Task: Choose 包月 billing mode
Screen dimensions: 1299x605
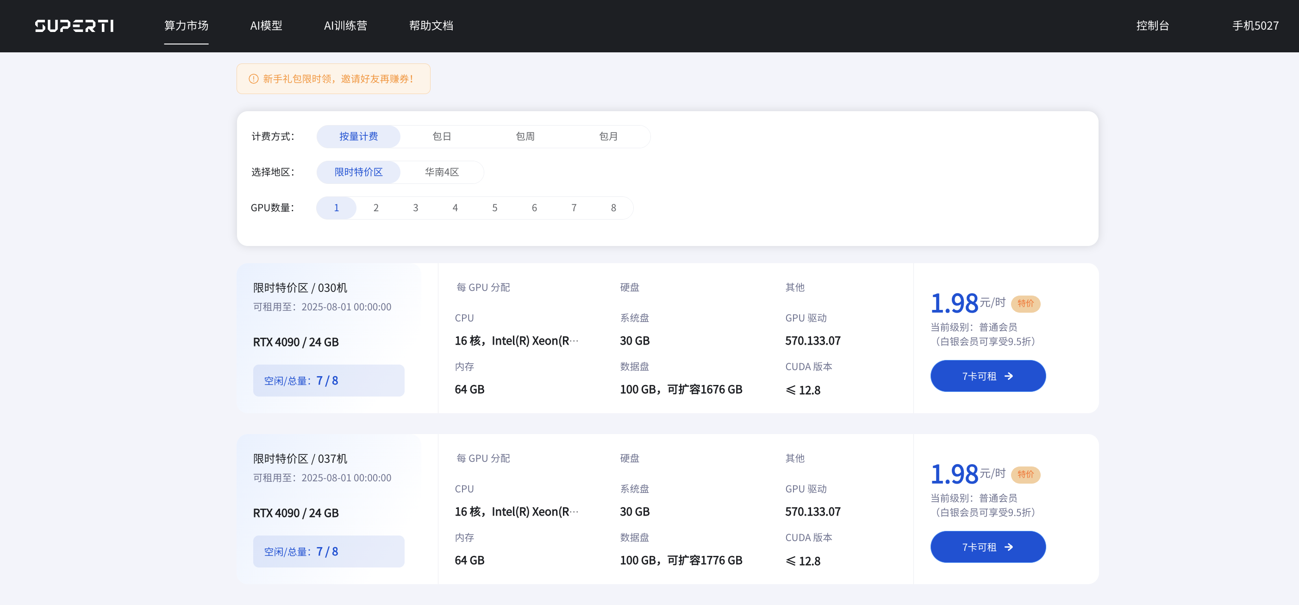Action: [608, 136]
